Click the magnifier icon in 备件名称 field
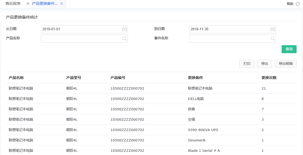 point(273,39)
